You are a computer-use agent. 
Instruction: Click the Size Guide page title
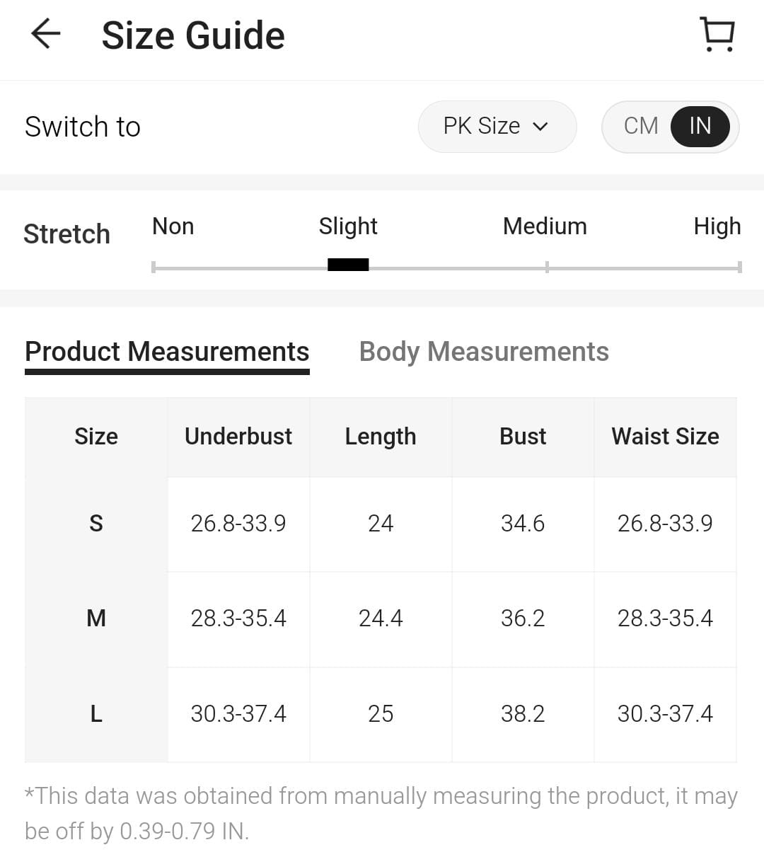193,35
